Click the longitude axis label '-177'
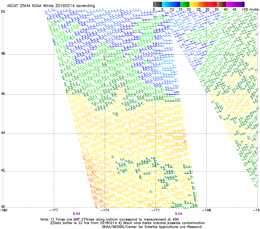Image resolution: width=260 pixels, height=229 pixels. pos(54,210)
